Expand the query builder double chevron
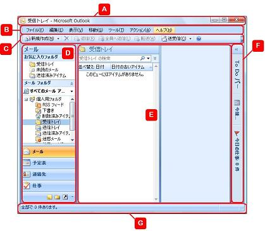 click(x=155, y=58)
